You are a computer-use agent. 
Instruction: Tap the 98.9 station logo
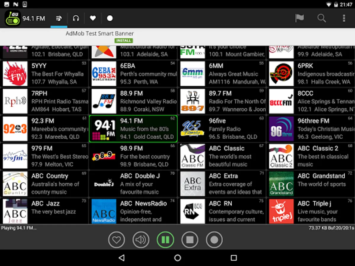point(104,156)
